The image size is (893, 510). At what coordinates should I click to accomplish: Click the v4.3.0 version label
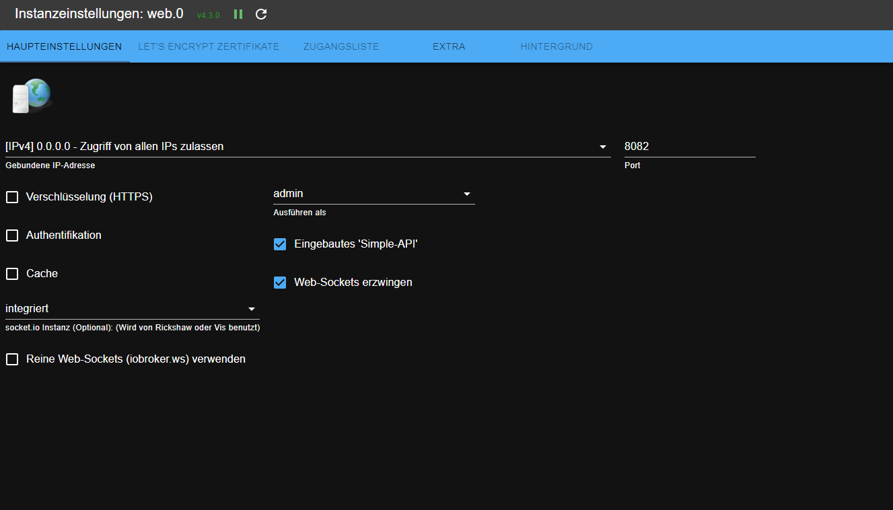point(209,15)
